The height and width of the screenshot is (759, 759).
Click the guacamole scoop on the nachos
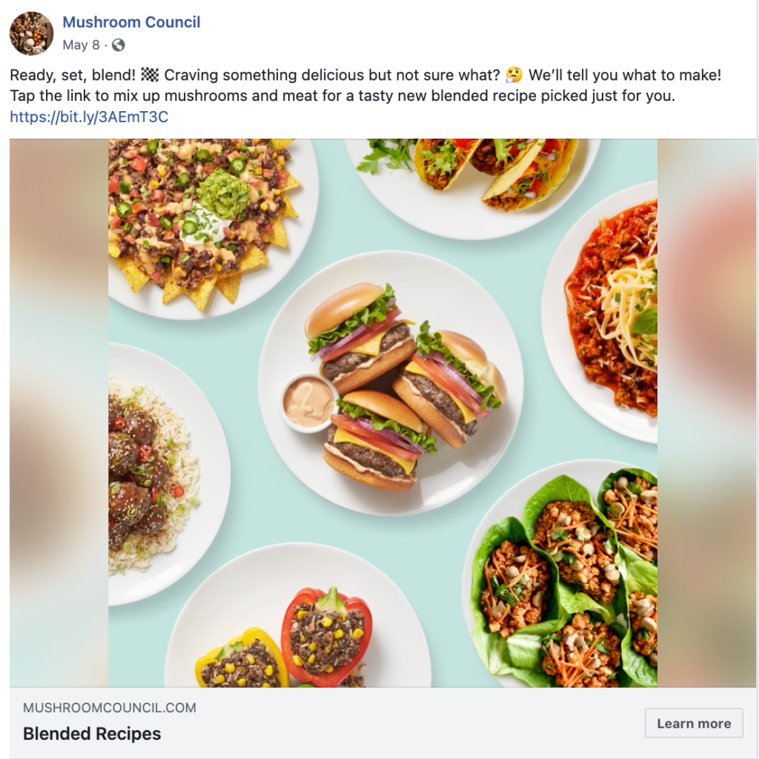coord(223,193)
